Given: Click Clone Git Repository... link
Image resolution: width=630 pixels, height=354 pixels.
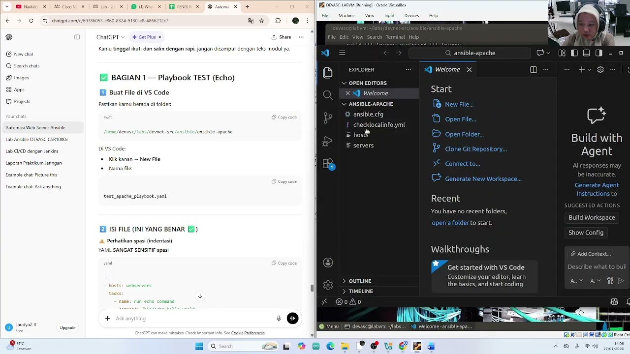Looking at the screenshot, I should coord(476,149).
